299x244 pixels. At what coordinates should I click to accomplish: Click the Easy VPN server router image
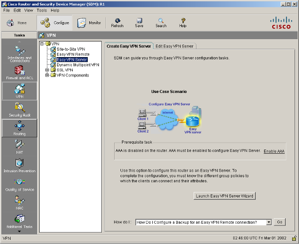[192, 122]
